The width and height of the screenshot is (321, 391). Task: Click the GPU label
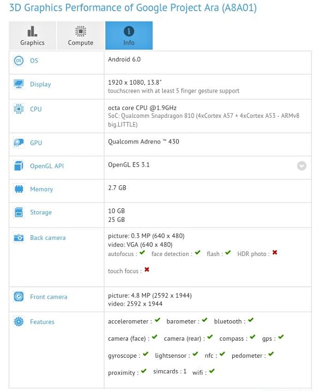coord(36,142)
